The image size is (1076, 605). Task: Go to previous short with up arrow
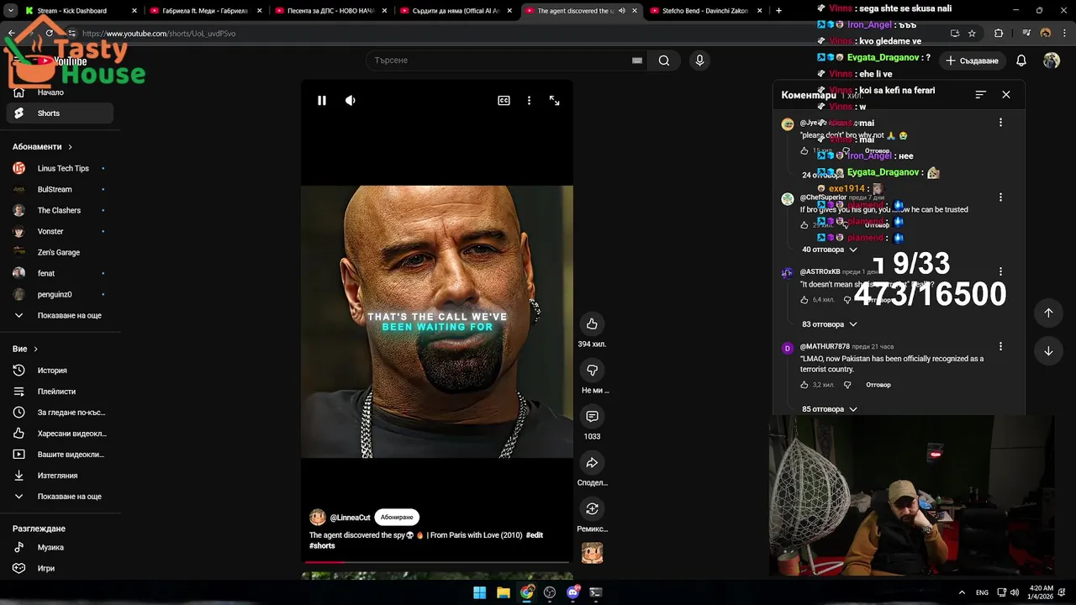point(1048,313)
